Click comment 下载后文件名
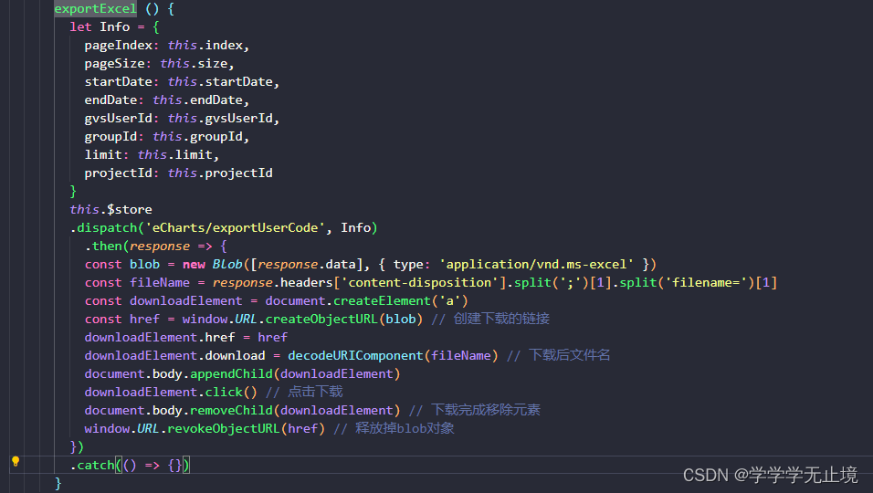 pyautogui.click(x=559, y=355)
